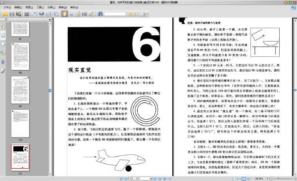
Task: Click the Save As icon beside Save
Action: click(18, 14)
